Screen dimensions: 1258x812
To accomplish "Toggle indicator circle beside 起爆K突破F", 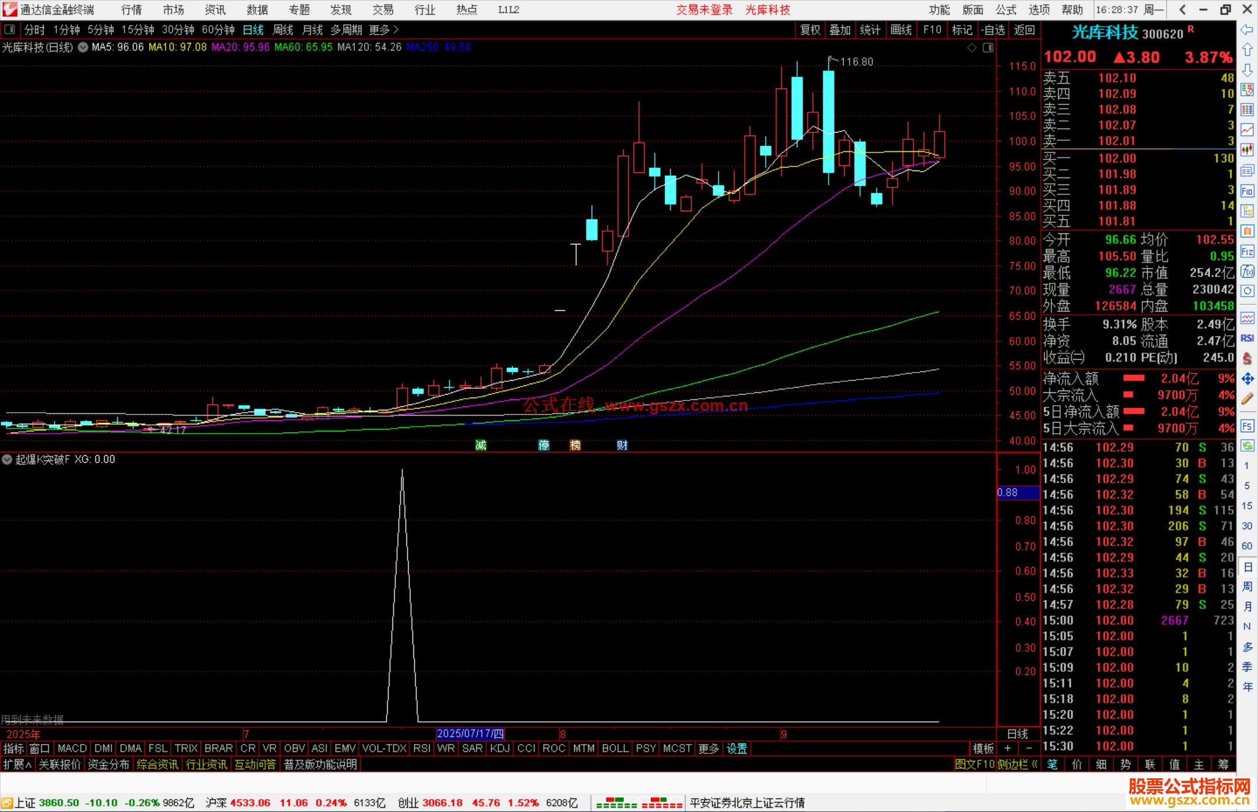I will click(x=7, y=459).
